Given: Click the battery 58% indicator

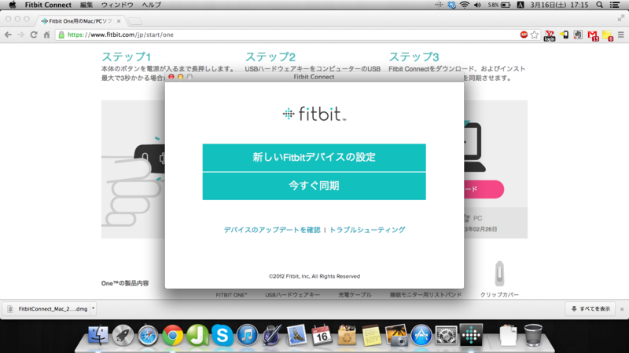Looking at the screenshot, I should 499,5.
